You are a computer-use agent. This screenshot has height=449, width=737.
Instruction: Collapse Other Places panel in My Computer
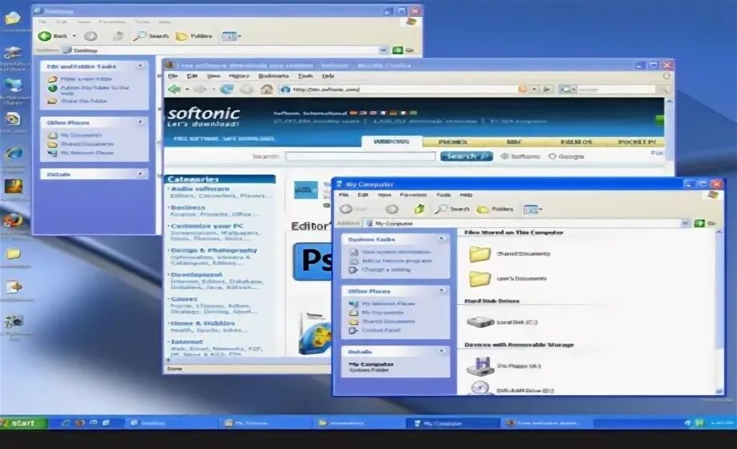click(x=442, y=291)
